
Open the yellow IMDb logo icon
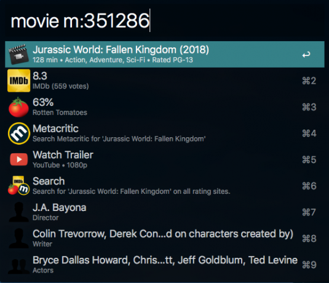18,81
